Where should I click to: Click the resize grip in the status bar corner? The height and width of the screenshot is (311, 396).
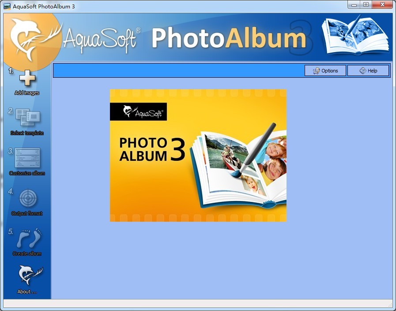click(x=389, y=304)
